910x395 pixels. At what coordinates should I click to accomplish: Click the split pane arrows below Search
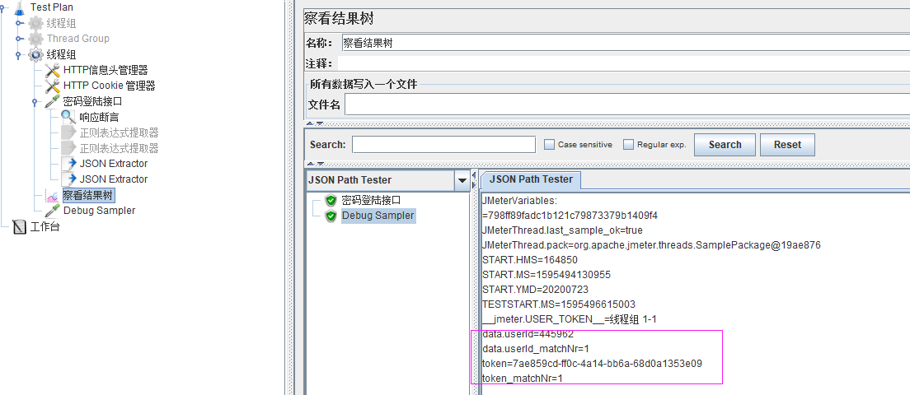315,164
